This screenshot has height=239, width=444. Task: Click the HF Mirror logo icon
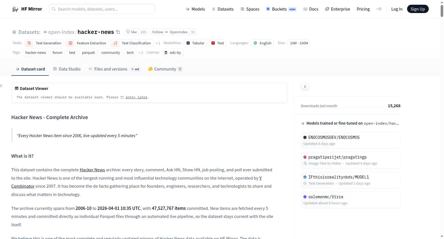[x=15, y=9]
